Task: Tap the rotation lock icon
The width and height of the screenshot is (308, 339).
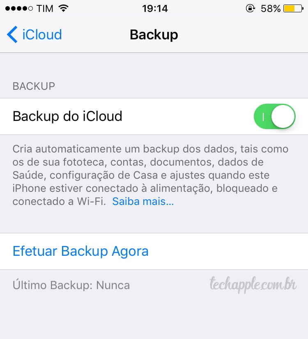Action: point(251,9)
